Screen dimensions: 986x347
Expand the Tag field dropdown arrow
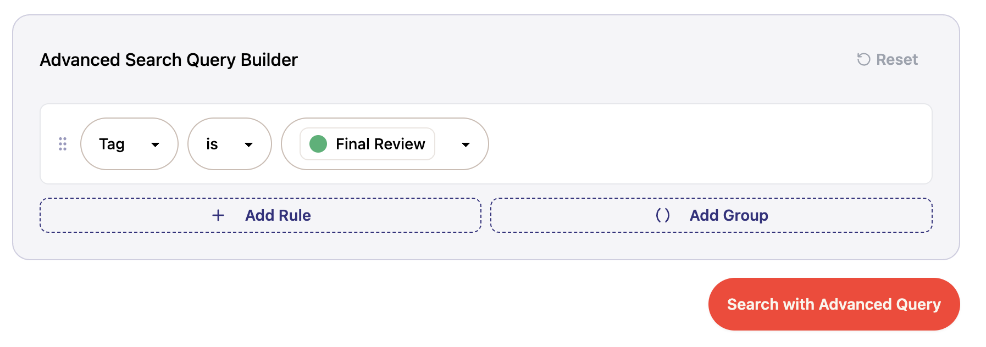click(x=156, y=144)
